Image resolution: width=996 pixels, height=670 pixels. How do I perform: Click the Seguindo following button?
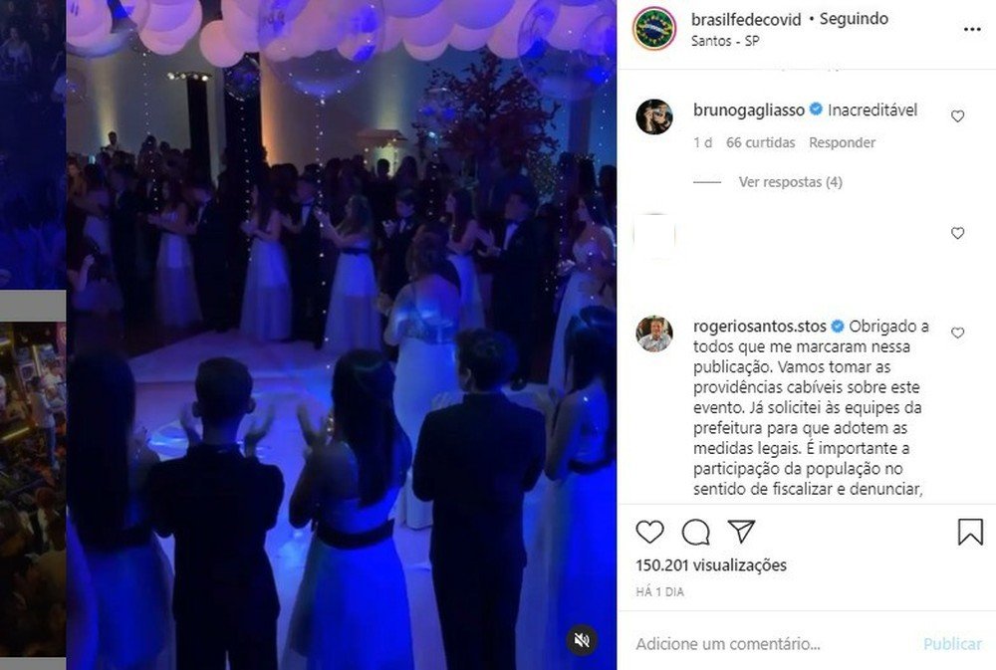point(854,19)
